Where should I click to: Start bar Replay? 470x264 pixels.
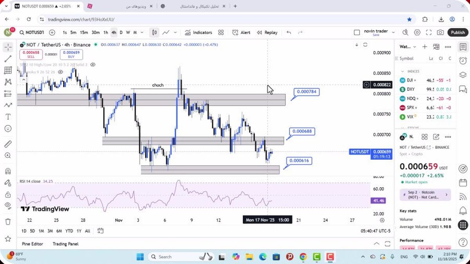click(x=267, y=33)
